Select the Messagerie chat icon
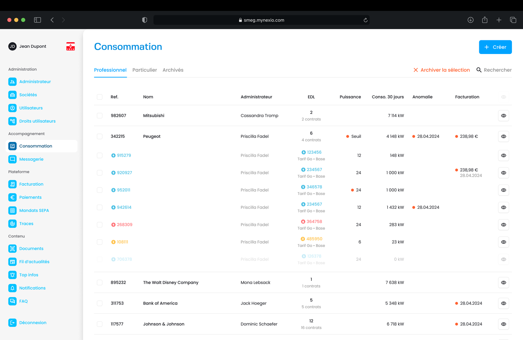 pyautogui.click(x=12, y=159)
